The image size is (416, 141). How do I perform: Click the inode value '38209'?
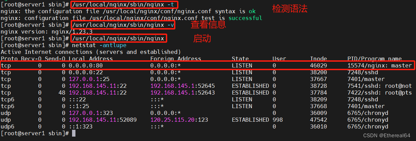pos(318,99)
